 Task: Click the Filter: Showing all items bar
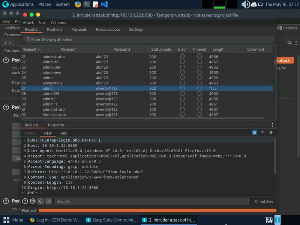[x=148, y=39]
